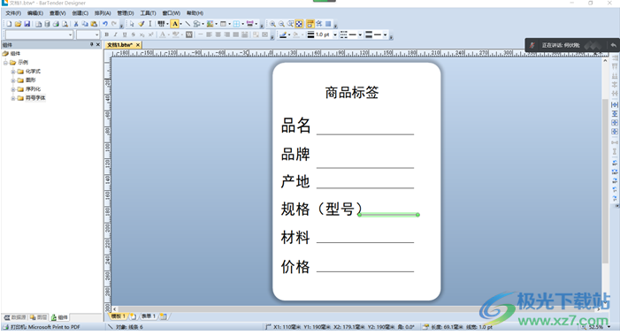Click the horizontal scrollbar below the canvas

(x=356, y=309)
